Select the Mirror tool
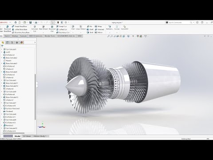 point(99,32)
